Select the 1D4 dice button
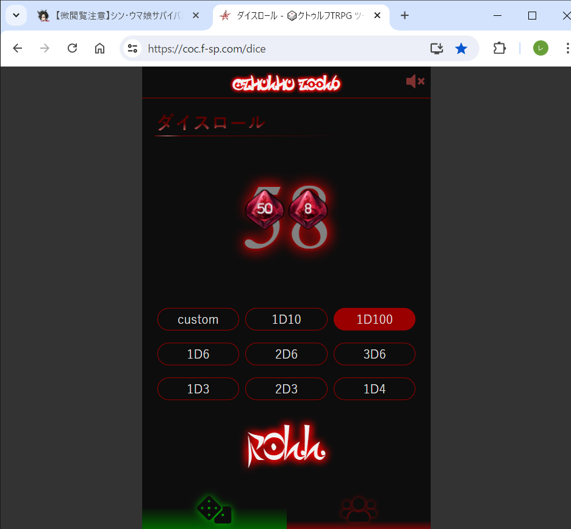This screenshot has height=529, width=571. coord(375,389)
